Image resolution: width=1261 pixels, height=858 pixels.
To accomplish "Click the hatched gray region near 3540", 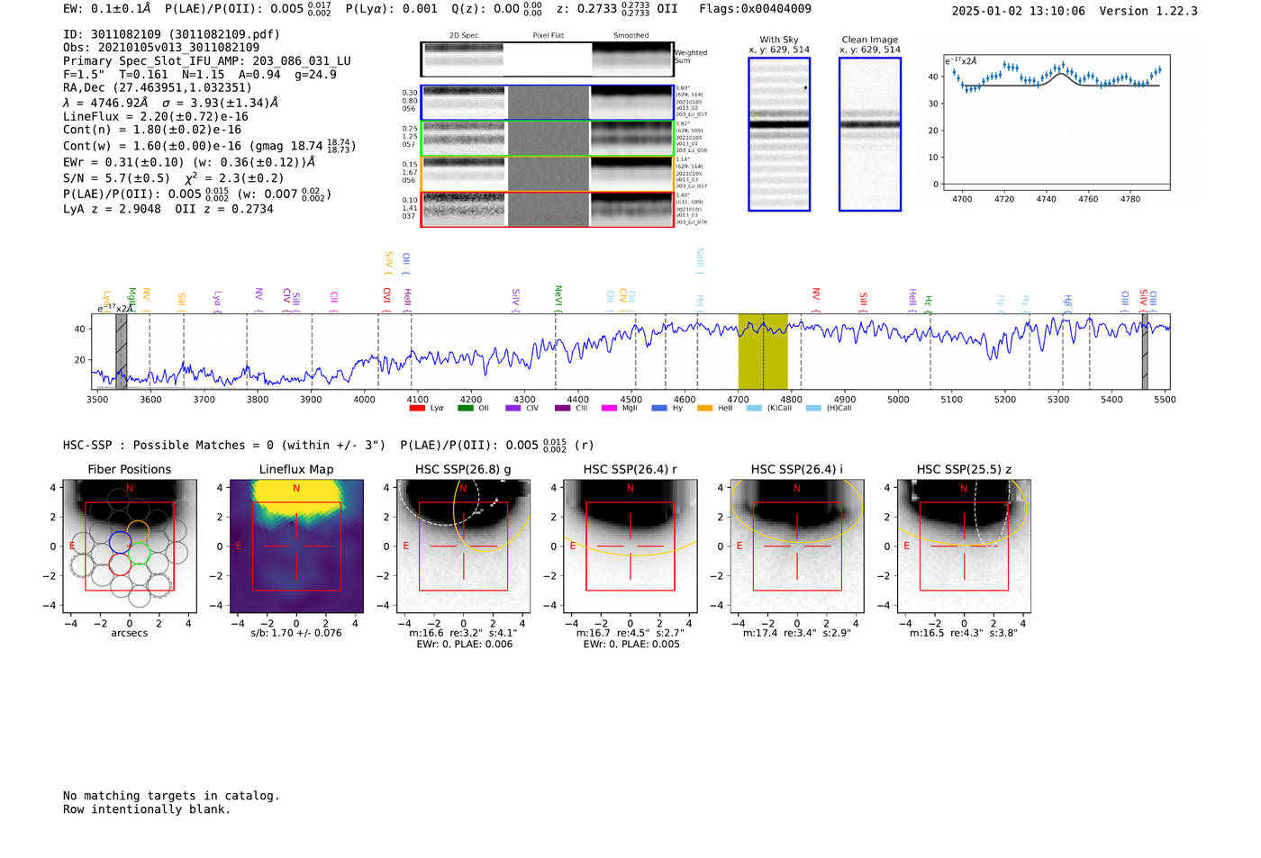I will 121,351.
